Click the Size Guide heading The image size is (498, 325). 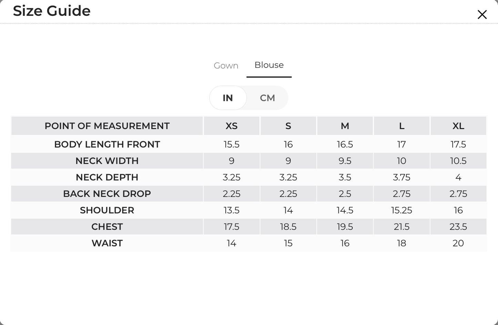(52, 11)
